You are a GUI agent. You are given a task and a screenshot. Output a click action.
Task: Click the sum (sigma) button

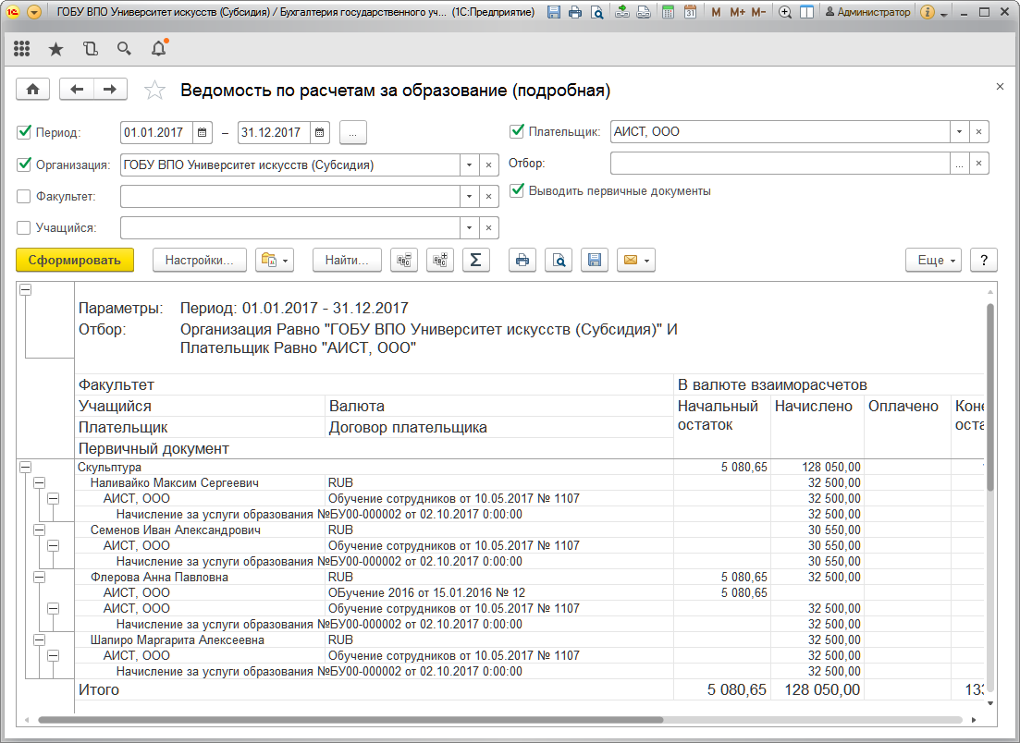click(x=476, y=260)
